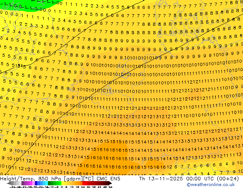Viewport: 243px width, 188px height.
Task: Click the left gray arrow end of legend
Action: [x=9, y=183]
